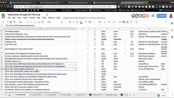174x98 pixels.
Task: Open the Borders tool
Action: tap(90, 22)
